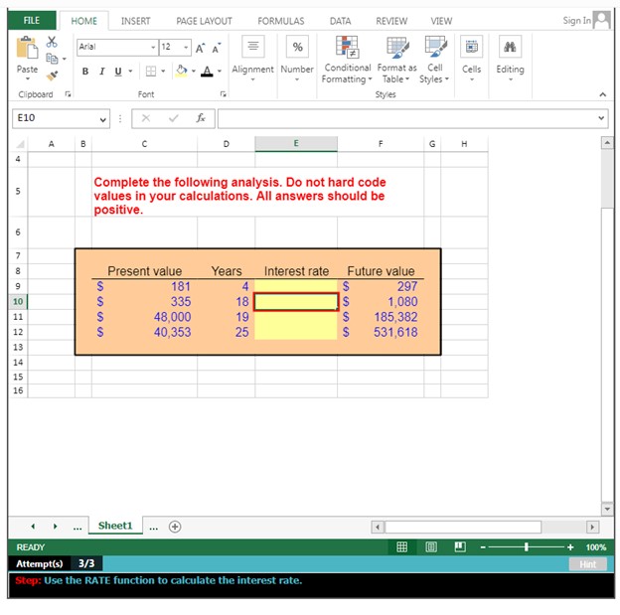Switch to the PAGE LAYOUT tab
This screenshot has height=615, width=620.
click(x=204, y=21)
